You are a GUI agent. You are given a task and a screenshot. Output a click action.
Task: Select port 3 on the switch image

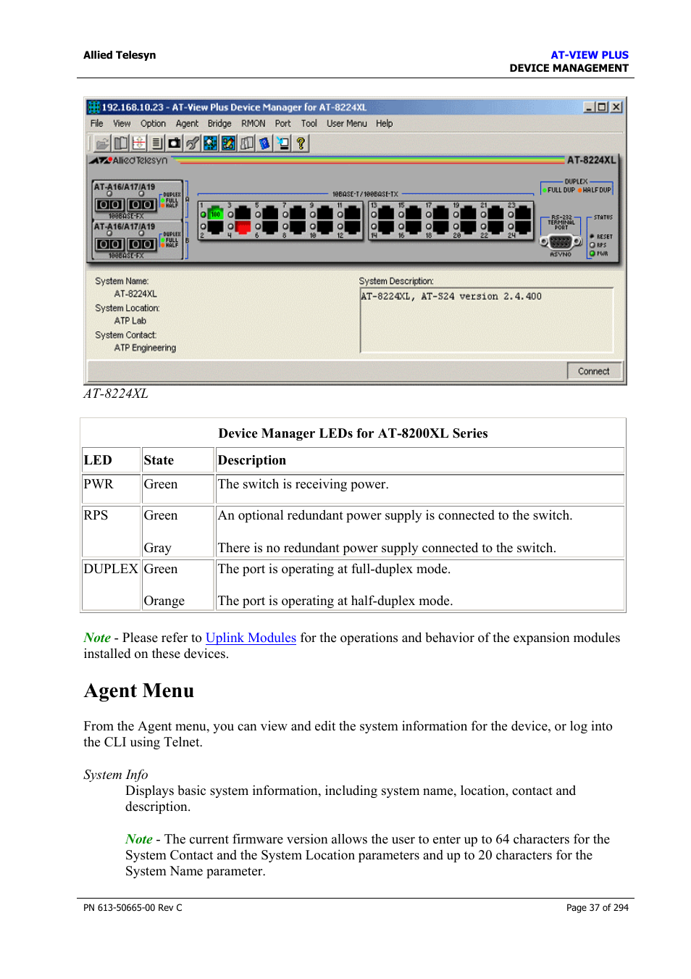243,214
